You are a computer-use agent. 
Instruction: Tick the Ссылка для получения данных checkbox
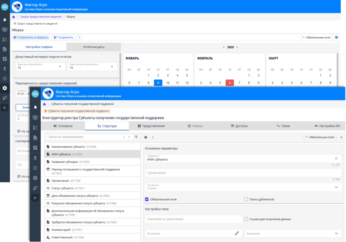tap(246, 219)
